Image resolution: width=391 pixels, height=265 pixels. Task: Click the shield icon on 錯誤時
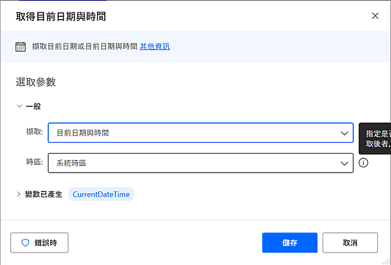tap(25, 243)
